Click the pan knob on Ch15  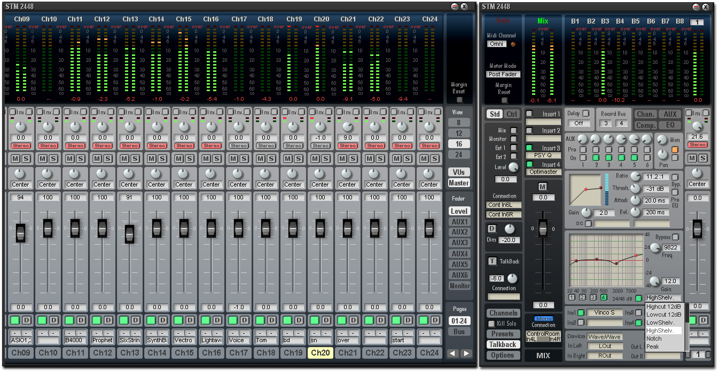[184, 174]
